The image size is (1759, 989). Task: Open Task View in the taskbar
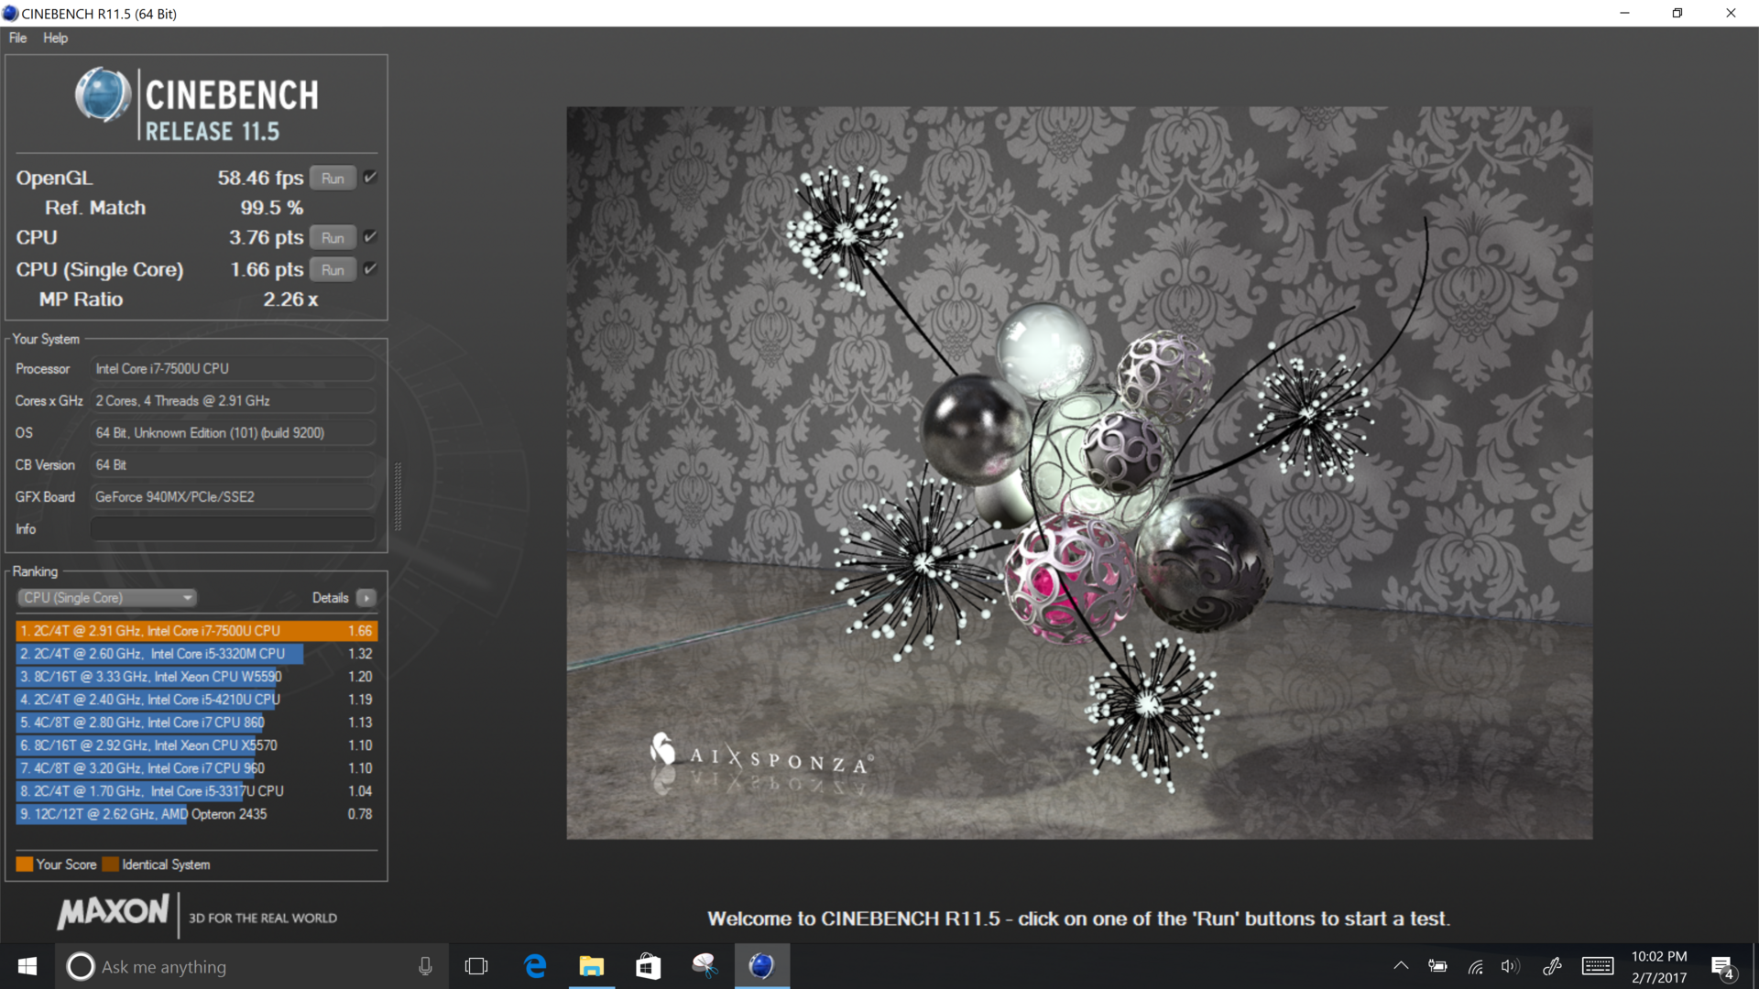476,966
